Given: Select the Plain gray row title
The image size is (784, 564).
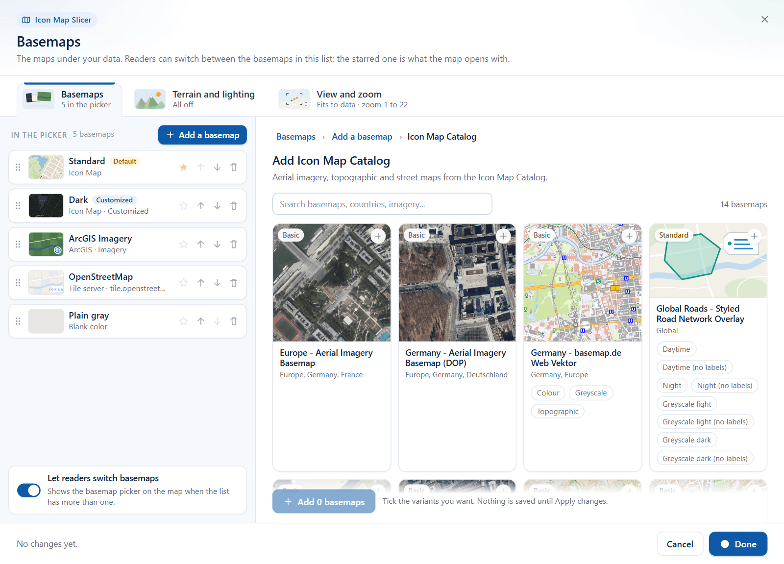Looking at the screenshot, I should (x=89, y=316).
